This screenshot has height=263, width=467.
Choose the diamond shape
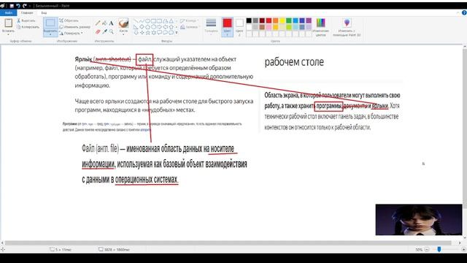pyautogui.click(x=142, y=27)
